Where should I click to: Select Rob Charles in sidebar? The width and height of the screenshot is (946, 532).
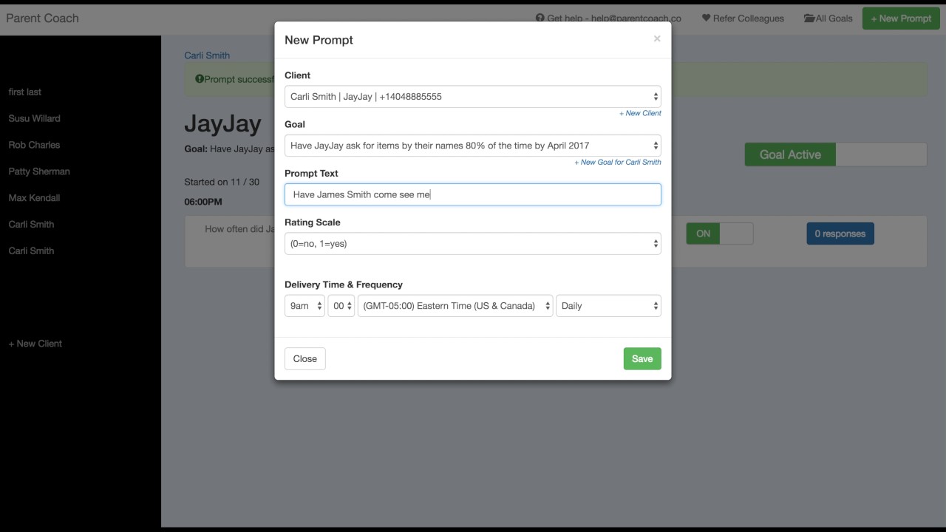point(34,145)
